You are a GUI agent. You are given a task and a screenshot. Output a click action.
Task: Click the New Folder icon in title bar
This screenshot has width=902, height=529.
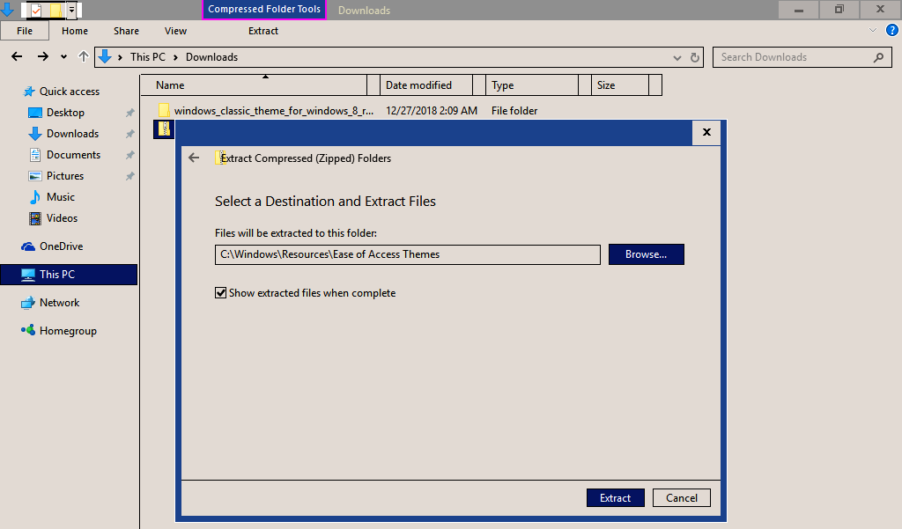pyautogui.click(x=55, y=11)
